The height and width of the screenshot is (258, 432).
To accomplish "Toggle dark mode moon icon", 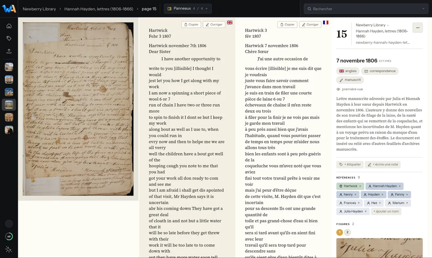I will point(9,249).
